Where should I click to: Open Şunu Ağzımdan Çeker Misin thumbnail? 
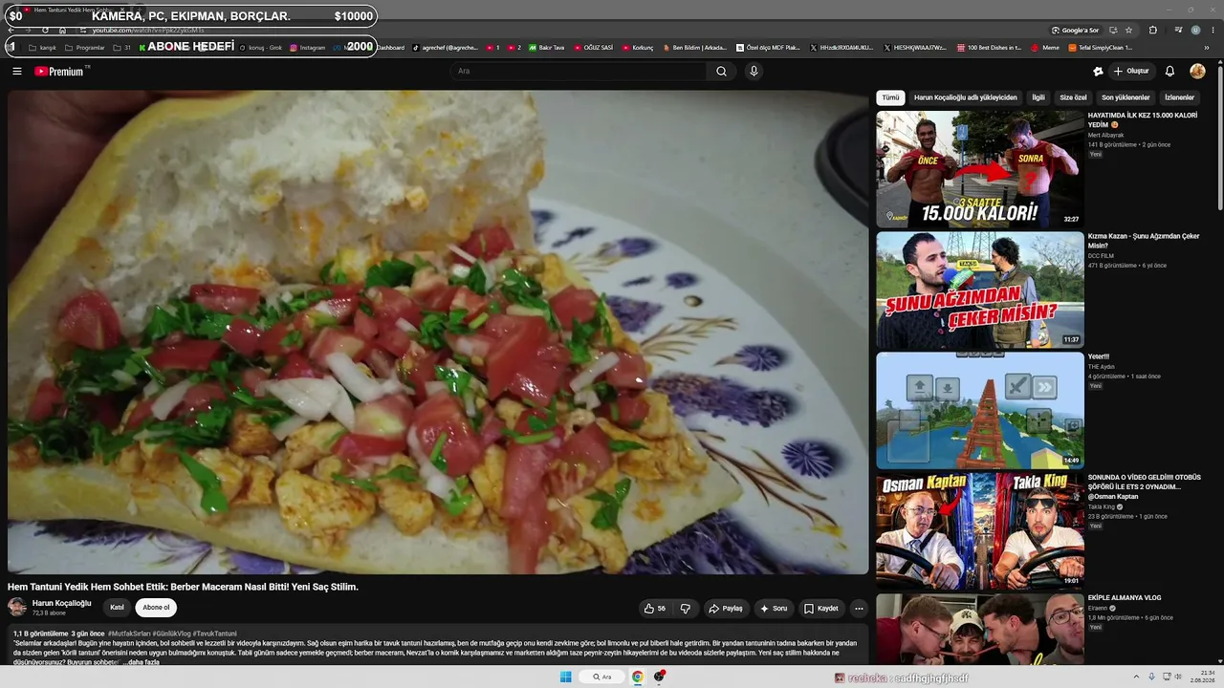(980, 290)
